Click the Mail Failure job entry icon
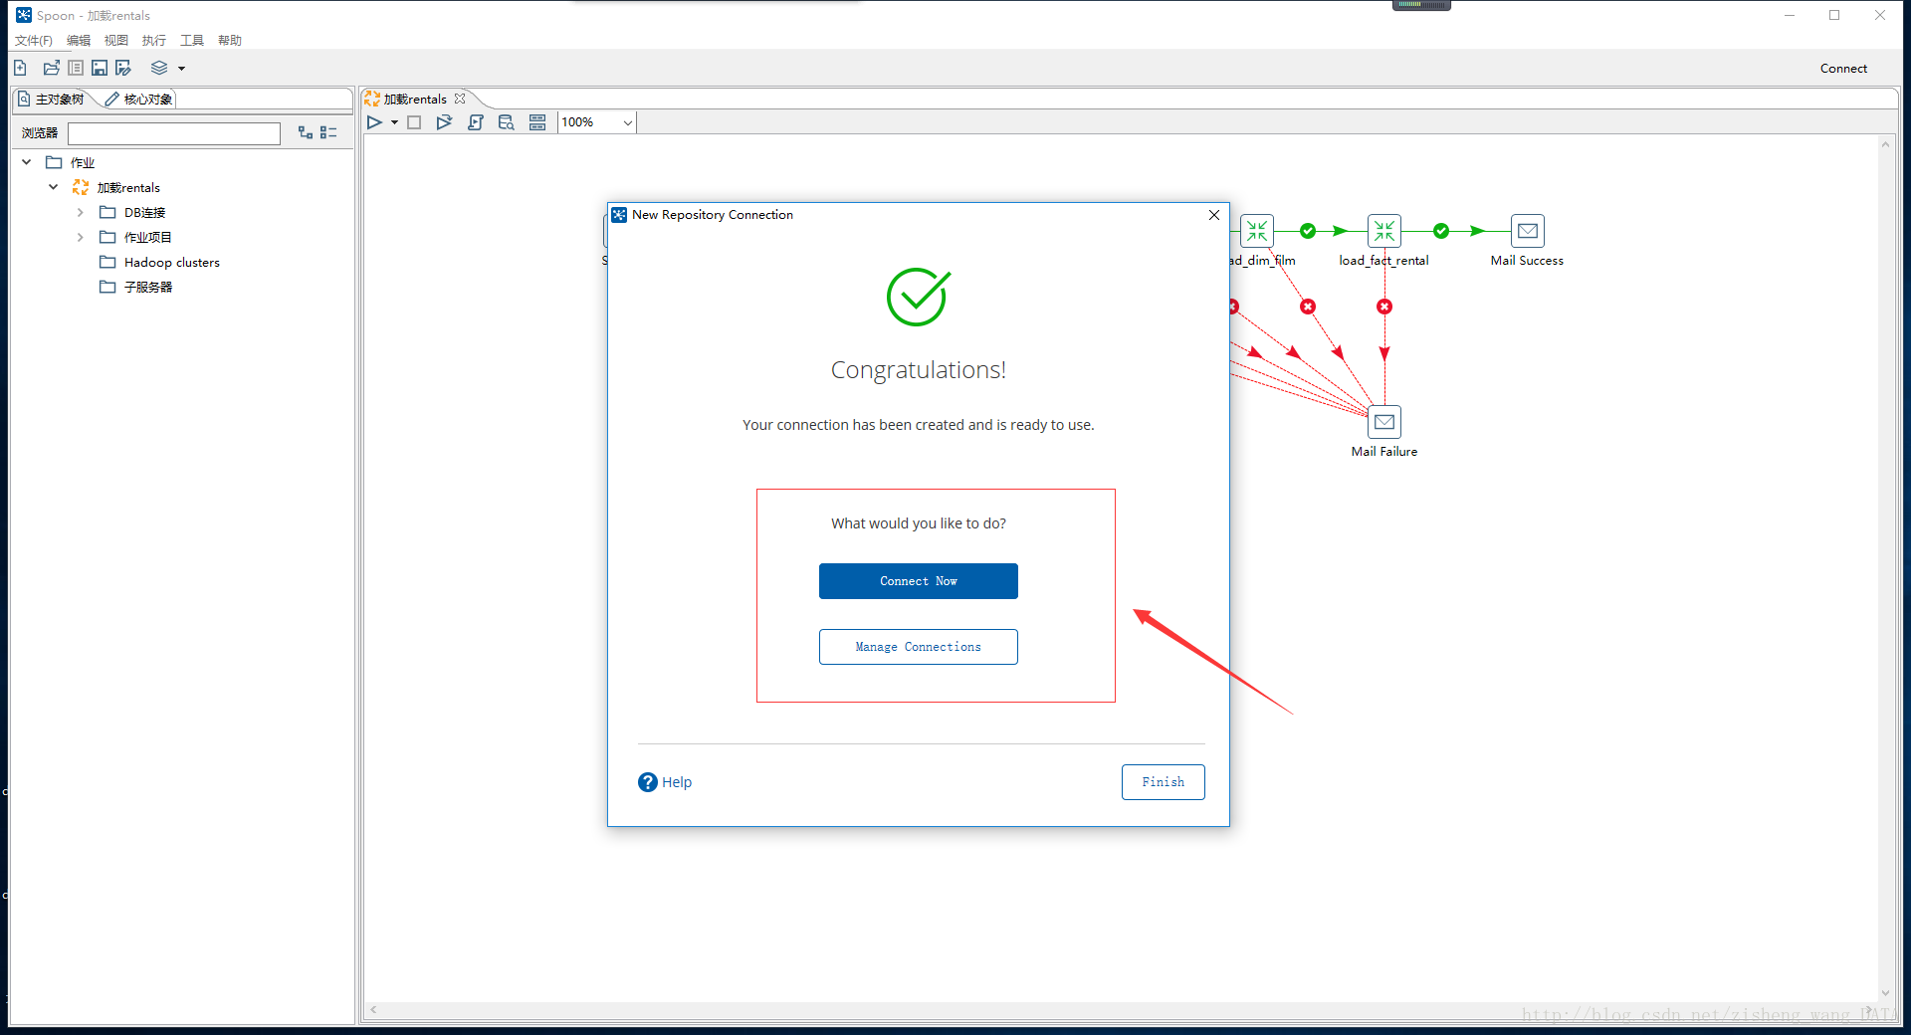1911x1035 pixels. (x=1384, y=422)
